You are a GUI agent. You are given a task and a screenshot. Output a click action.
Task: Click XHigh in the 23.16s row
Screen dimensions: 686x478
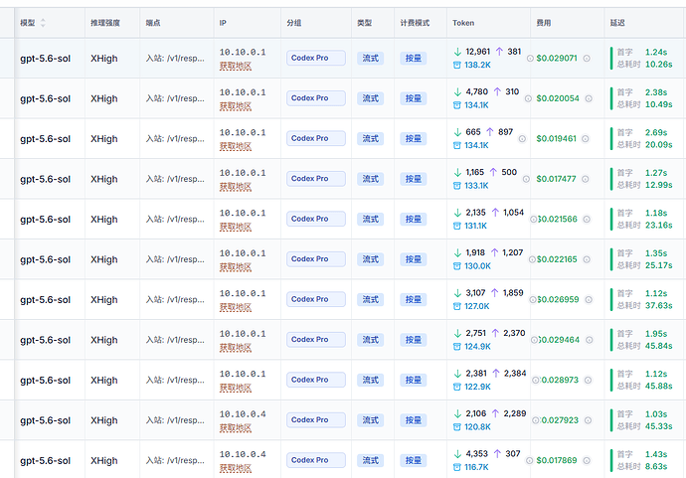point(104,219)
